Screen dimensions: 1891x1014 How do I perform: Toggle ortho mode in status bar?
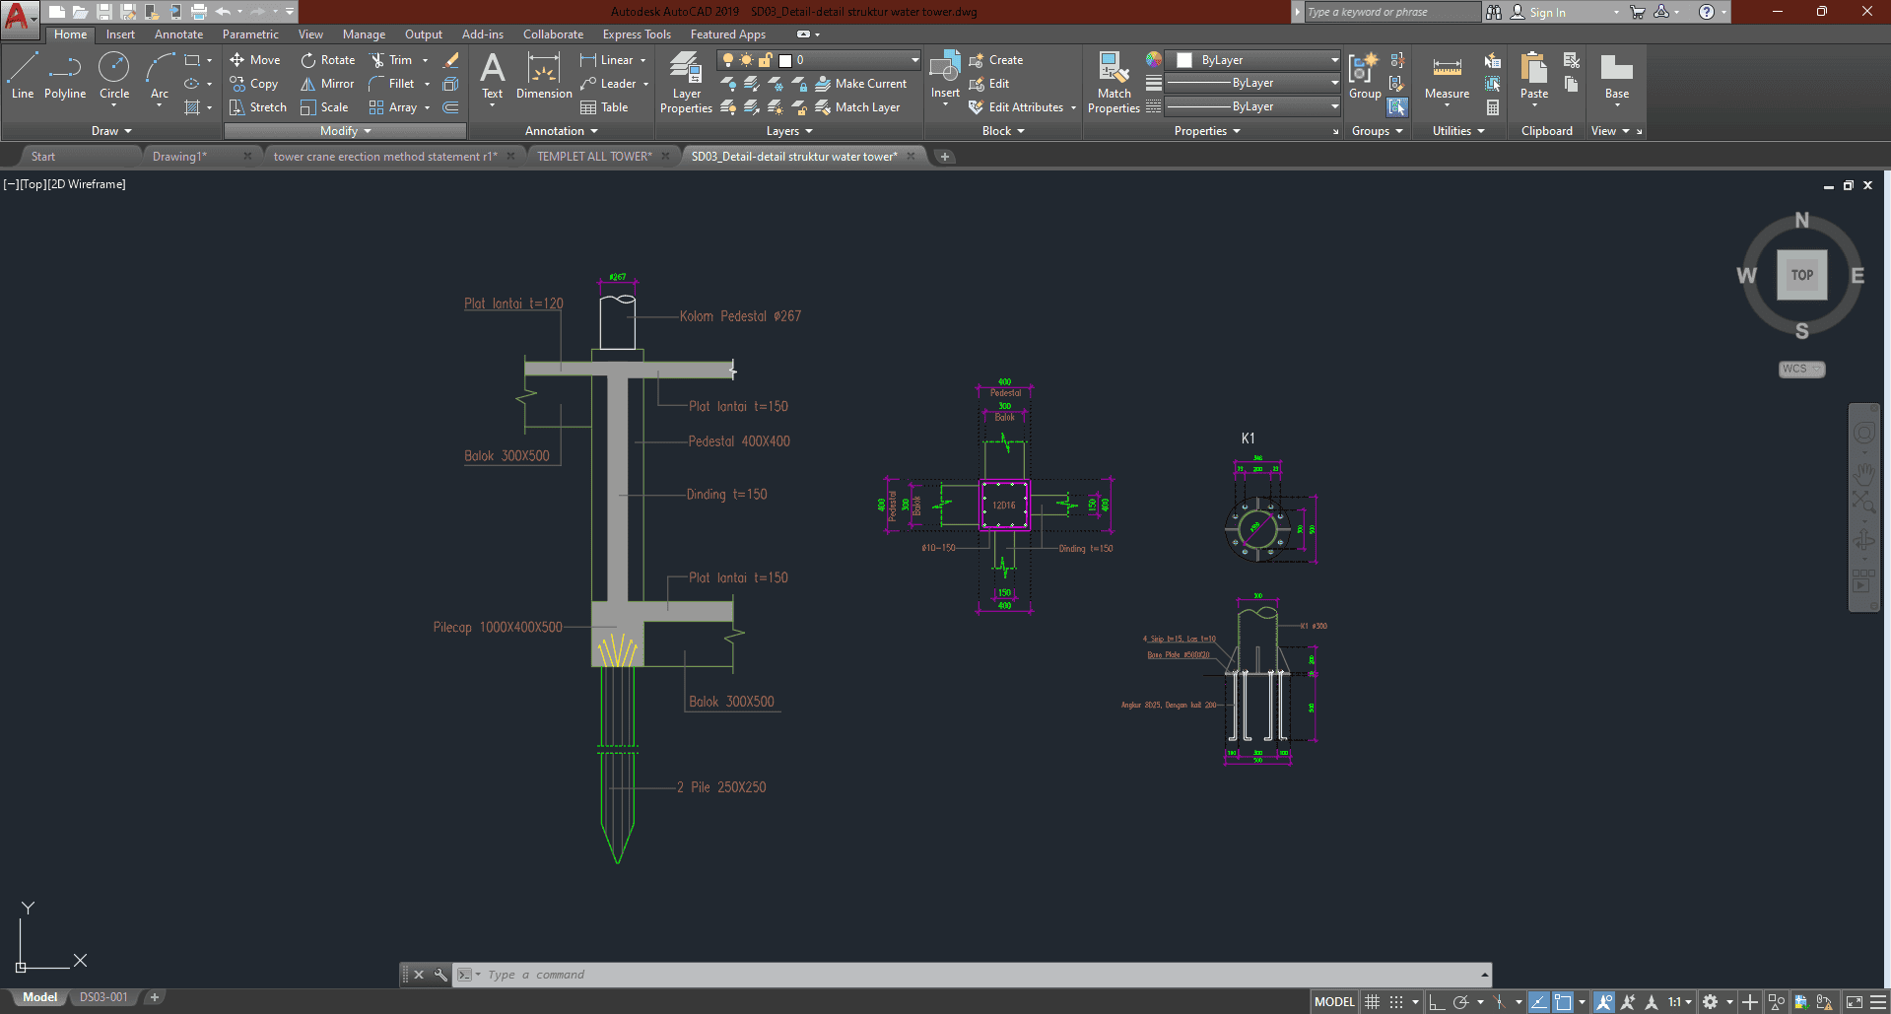tap(1437, 1002)
